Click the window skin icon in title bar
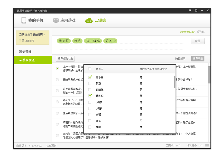Screen dimensions: 220x159 [196, 10]
